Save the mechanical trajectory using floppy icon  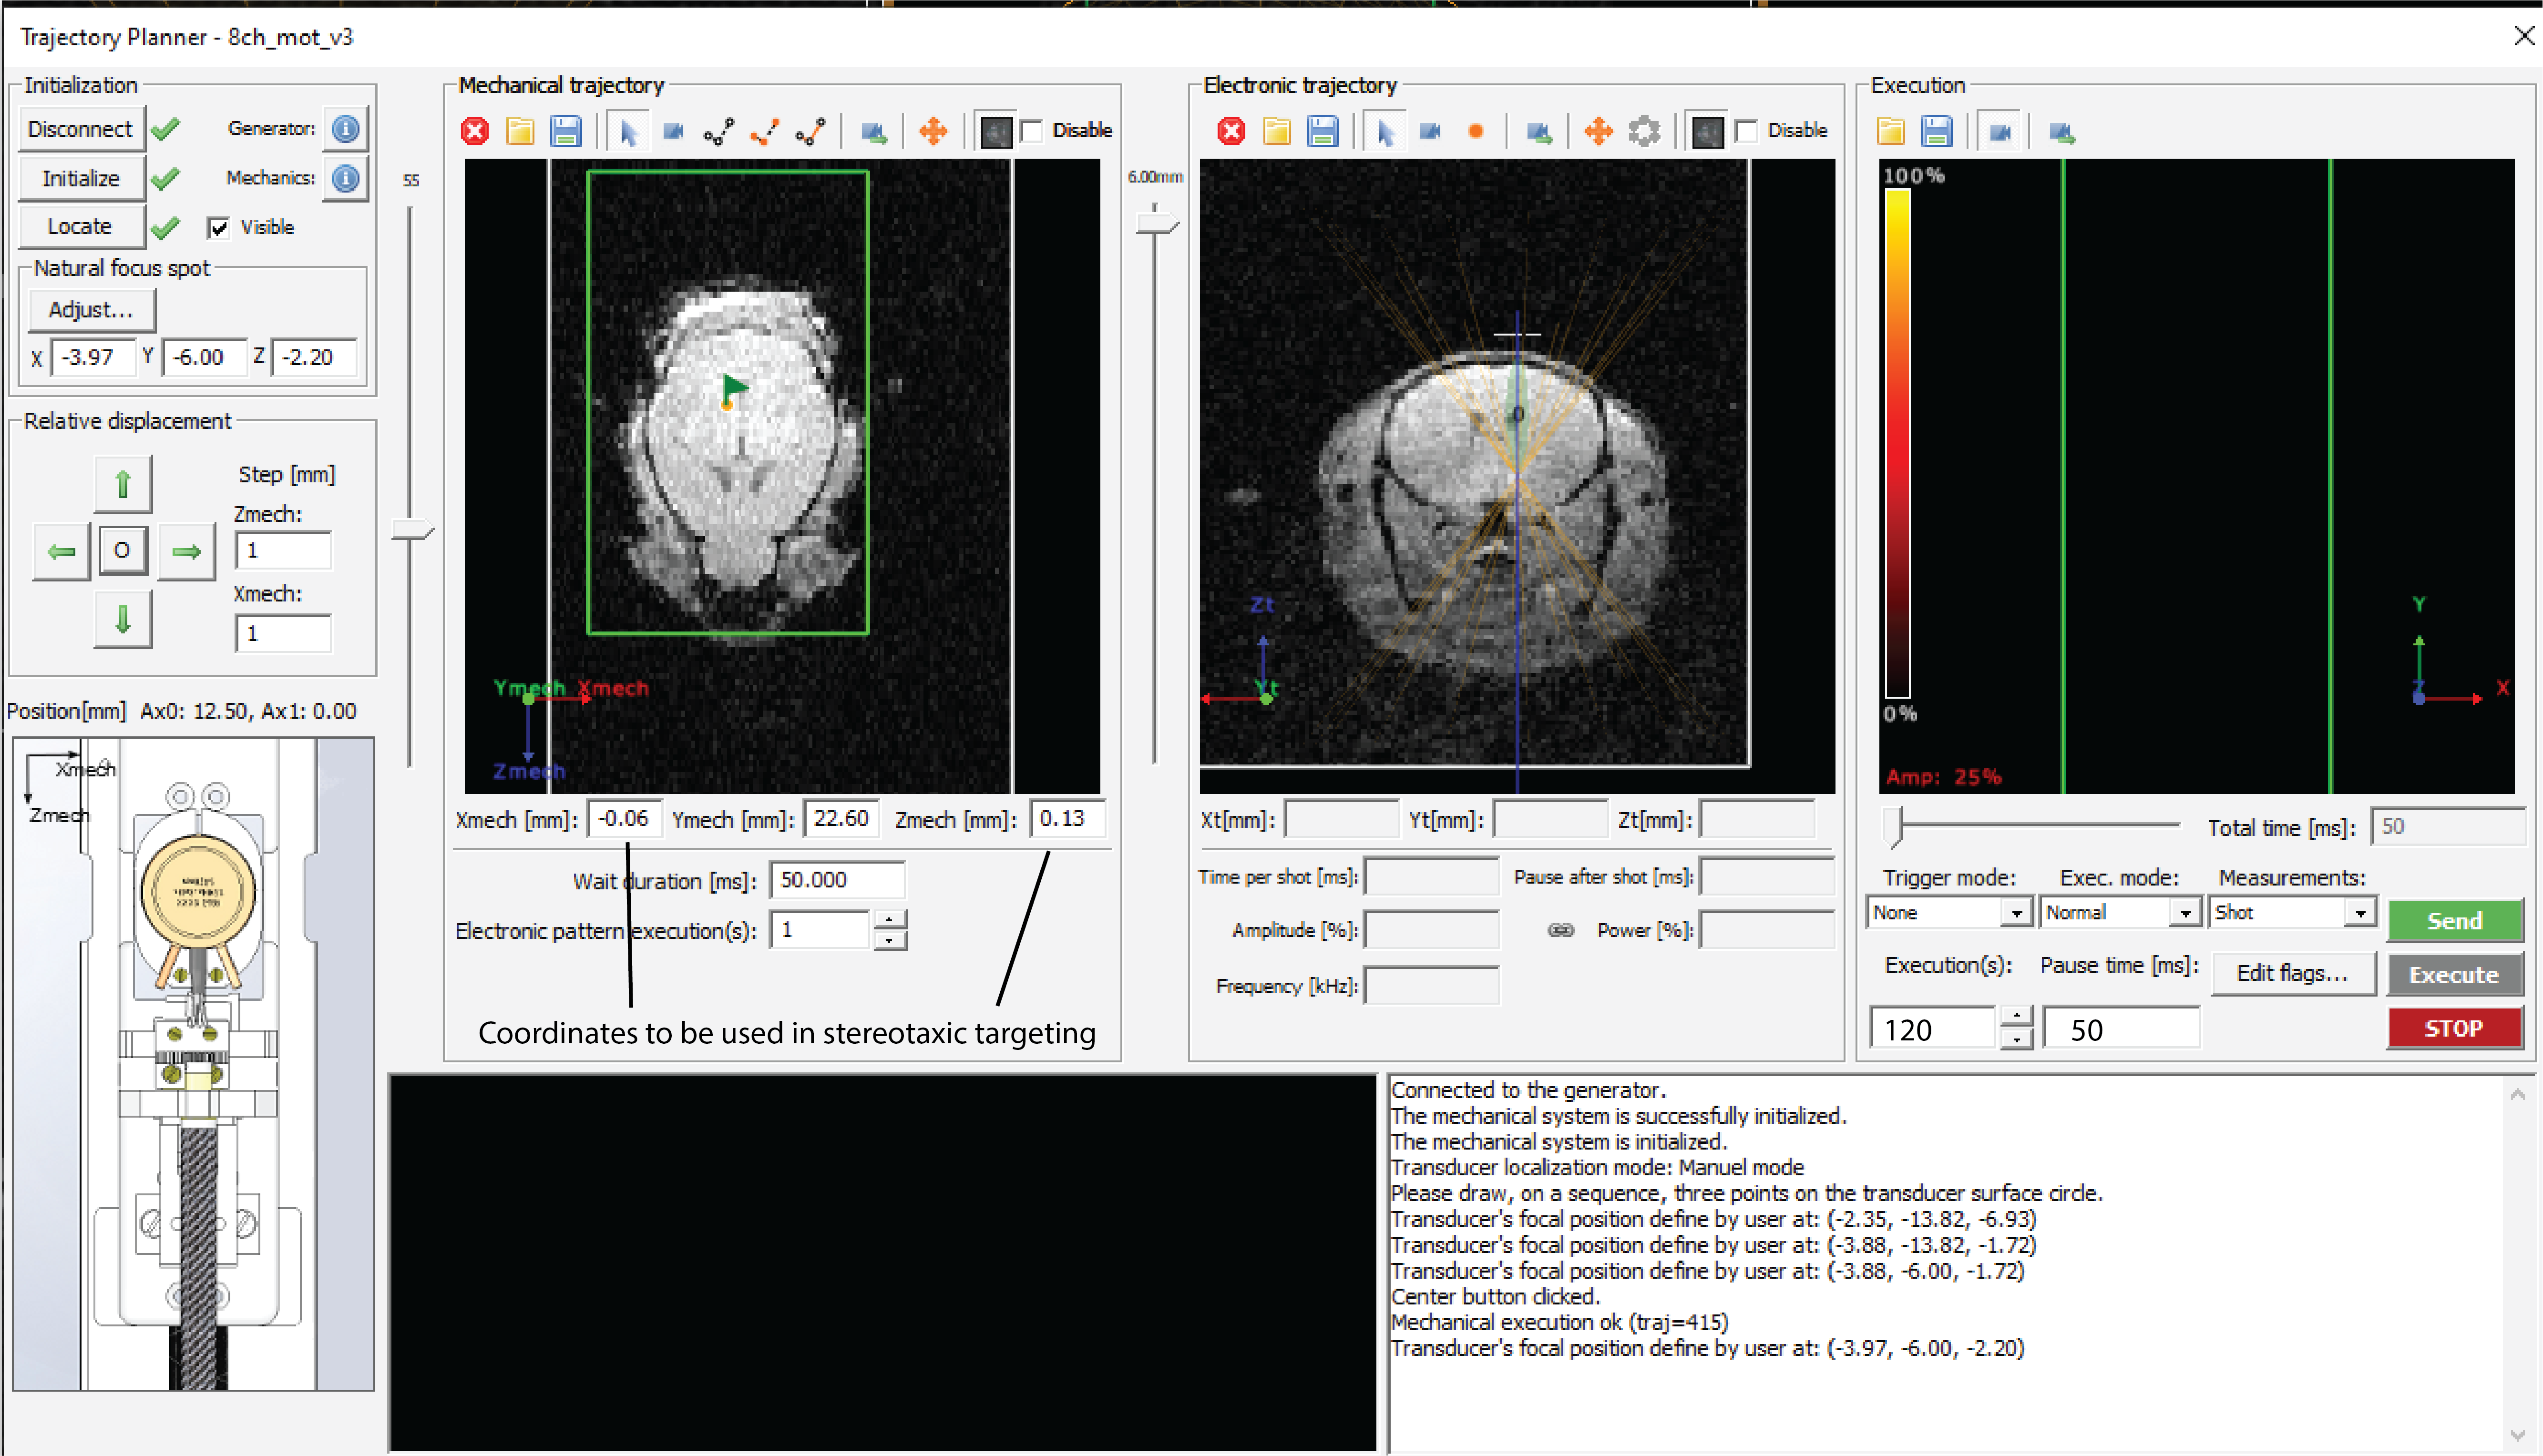[566, 131]
